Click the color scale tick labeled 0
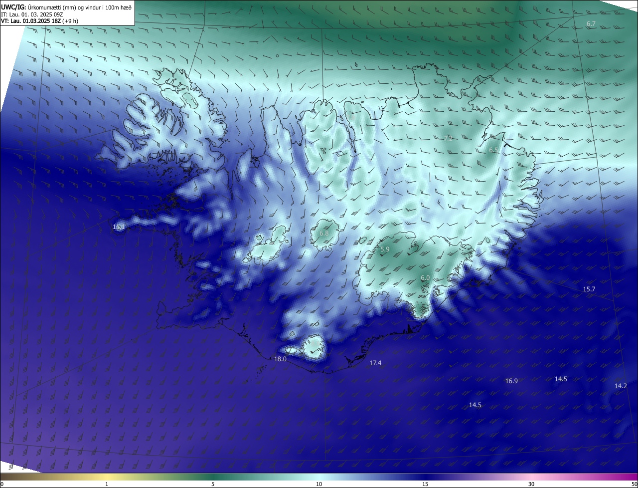This screenshot has height=488, width=638. (2, 485)
